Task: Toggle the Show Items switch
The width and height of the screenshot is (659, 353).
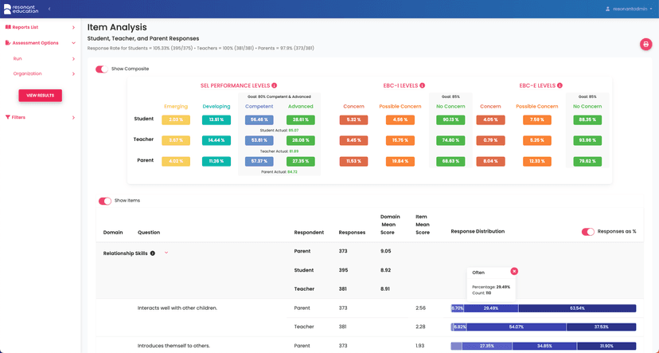Action: pos(104,201)
